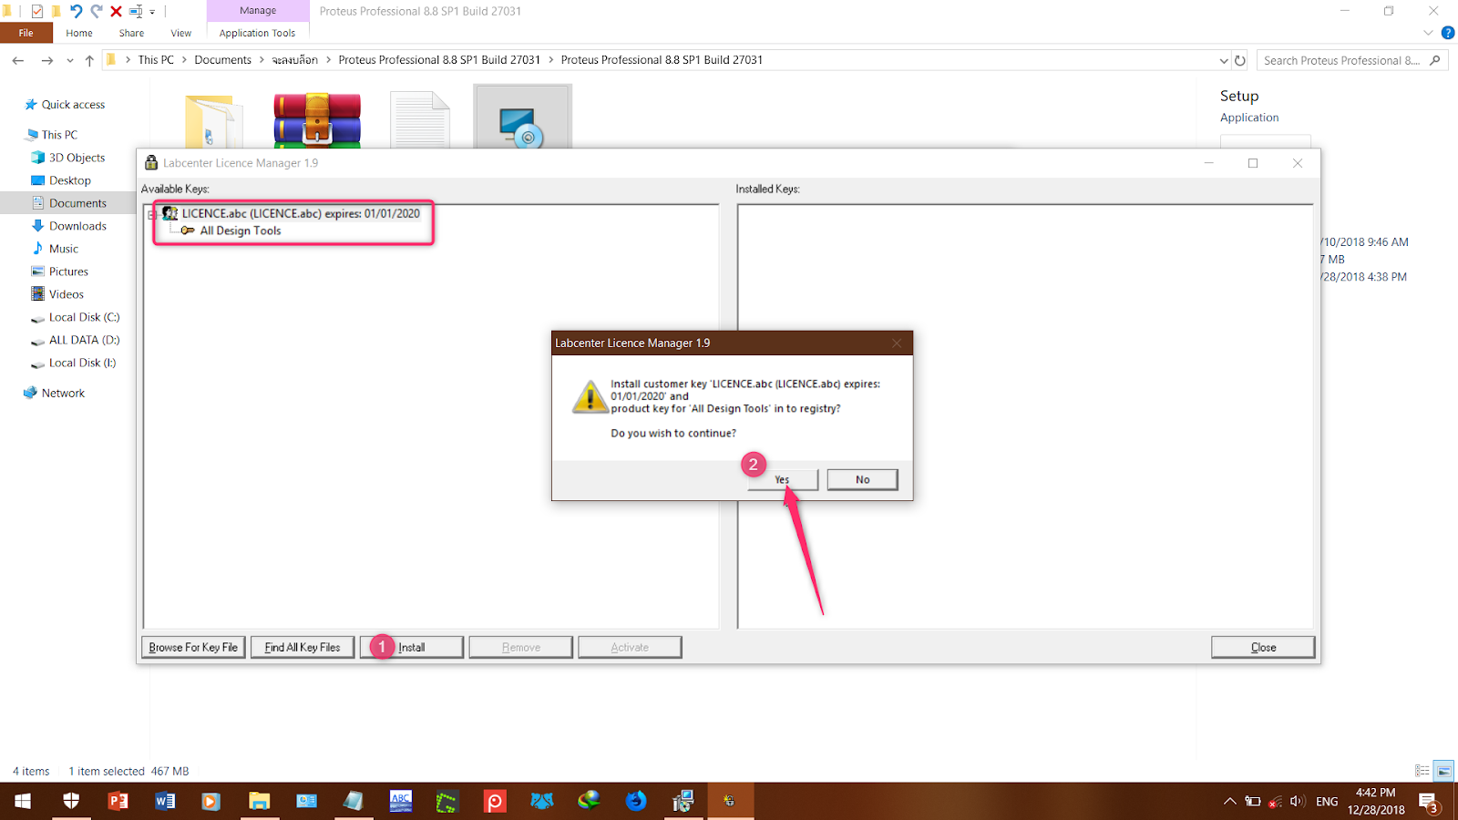1458x820 pixels.
Task: Click No in the licence install confirmation dialog
Action: pyautogui.click(x=862, y=479)
